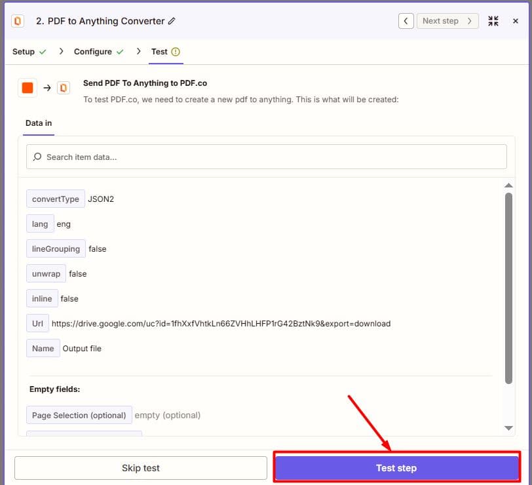The width and height of the screenshot is (532, 485).
Task: Click the scroll up arrow
Action: [508, 185]
